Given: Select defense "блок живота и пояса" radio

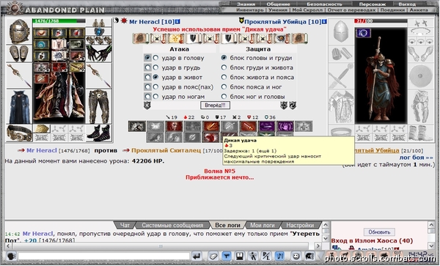Looking at the screenshot, I should (x=224, y=77).
